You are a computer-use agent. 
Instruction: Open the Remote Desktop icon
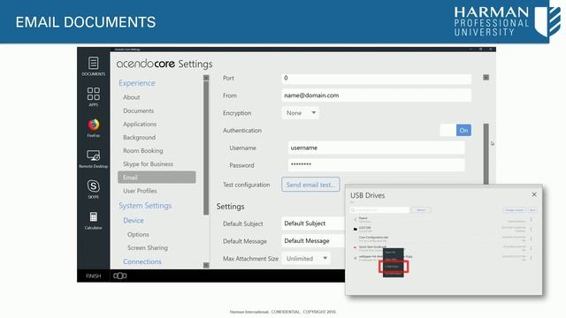click(x=93, y=159)
